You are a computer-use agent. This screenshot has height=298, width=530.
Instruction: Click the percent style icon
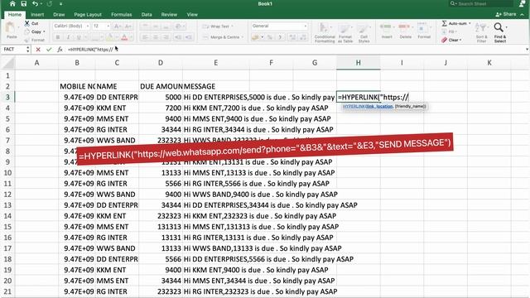point(270,37)
